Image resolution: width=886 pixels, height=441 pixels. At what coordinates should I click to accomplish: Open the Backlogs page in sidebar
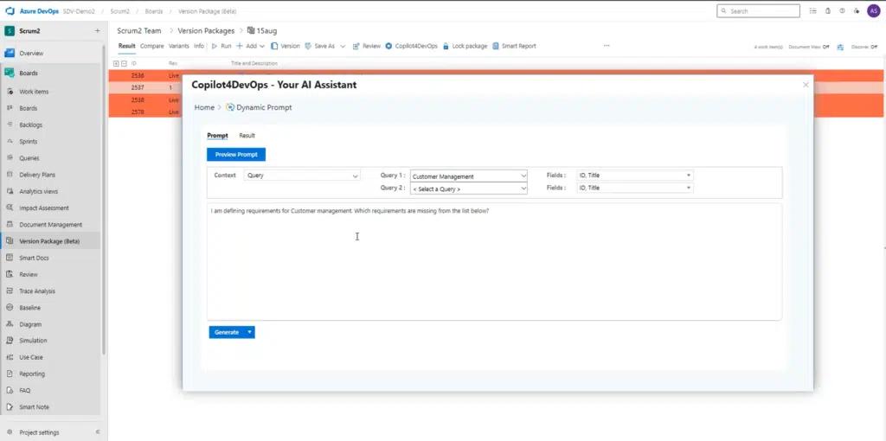point(30,125)
